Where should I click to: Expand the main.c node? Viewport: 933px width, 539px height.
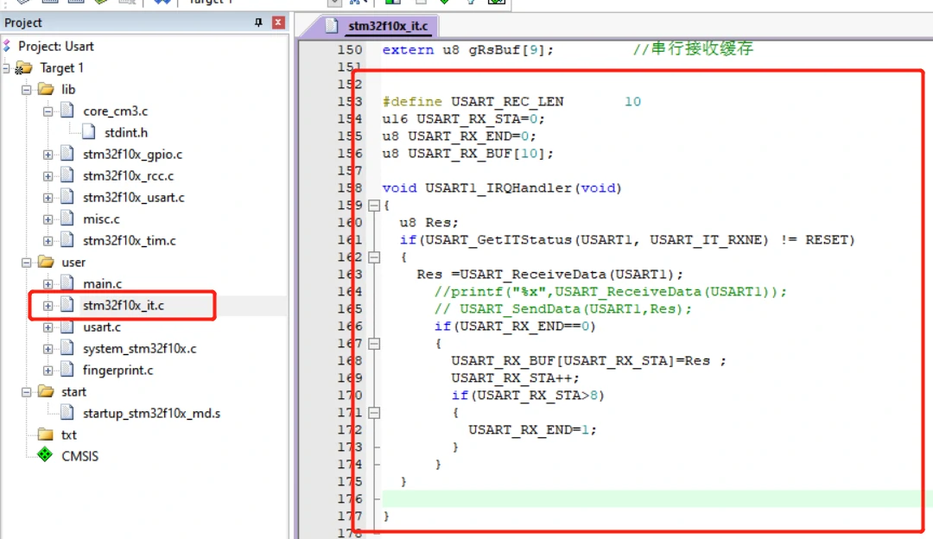coord(48,284)
